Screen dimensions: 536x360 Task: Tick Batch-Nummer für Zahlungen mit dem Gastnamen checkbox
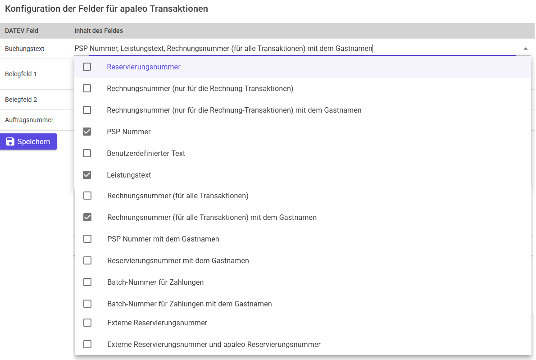pos(87,304)
